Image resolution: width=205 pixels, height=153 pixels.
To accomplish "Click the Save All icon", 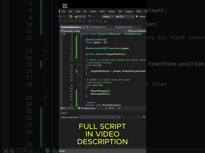I will tap(84, 17).
